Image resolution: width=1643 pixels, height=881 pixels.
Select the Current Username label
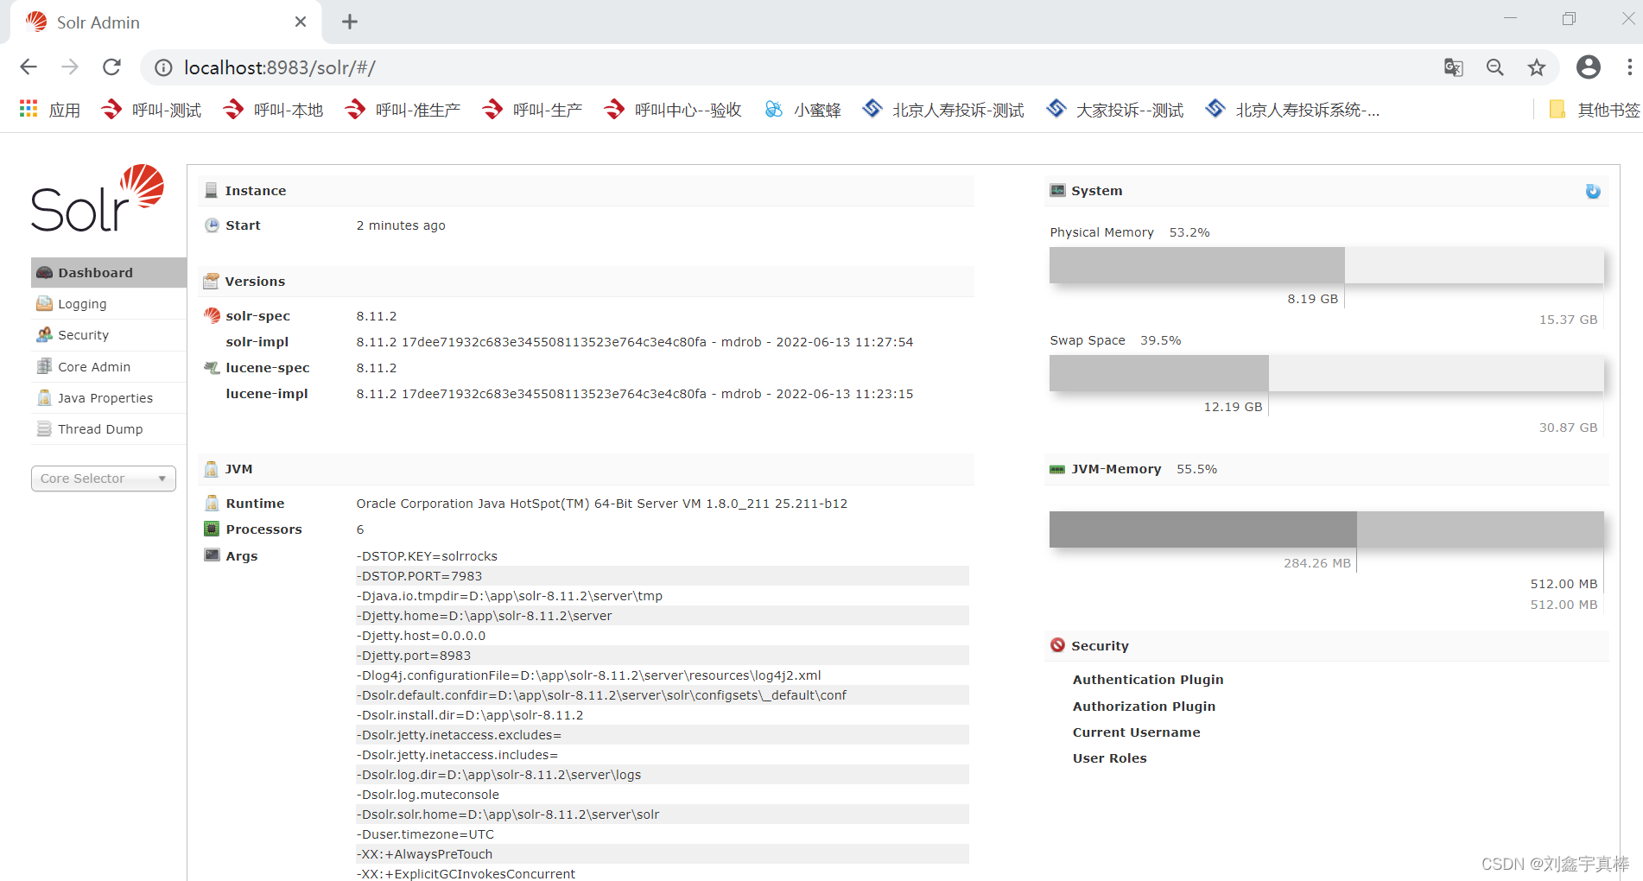tap(1136, 732)
